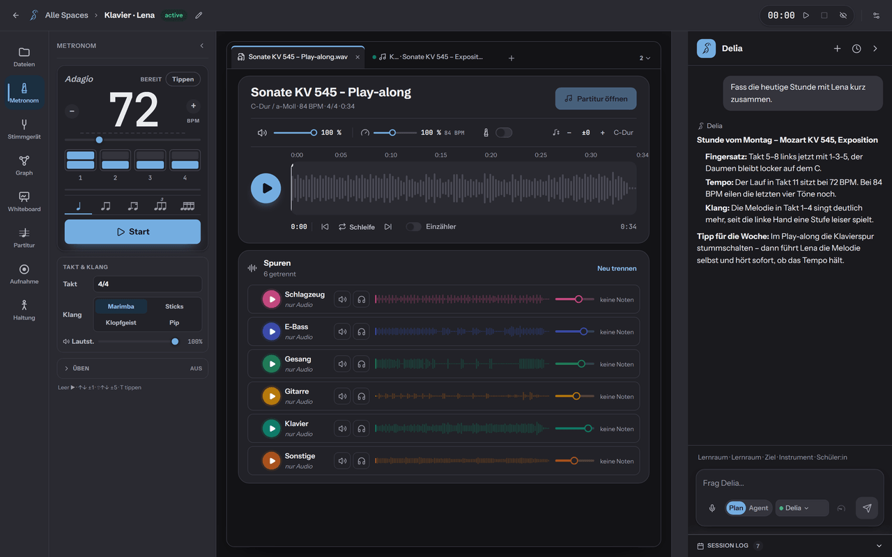Click the pencil icon to rename space
This screenshot has width=892, height=557.
[x=199, y=15]
